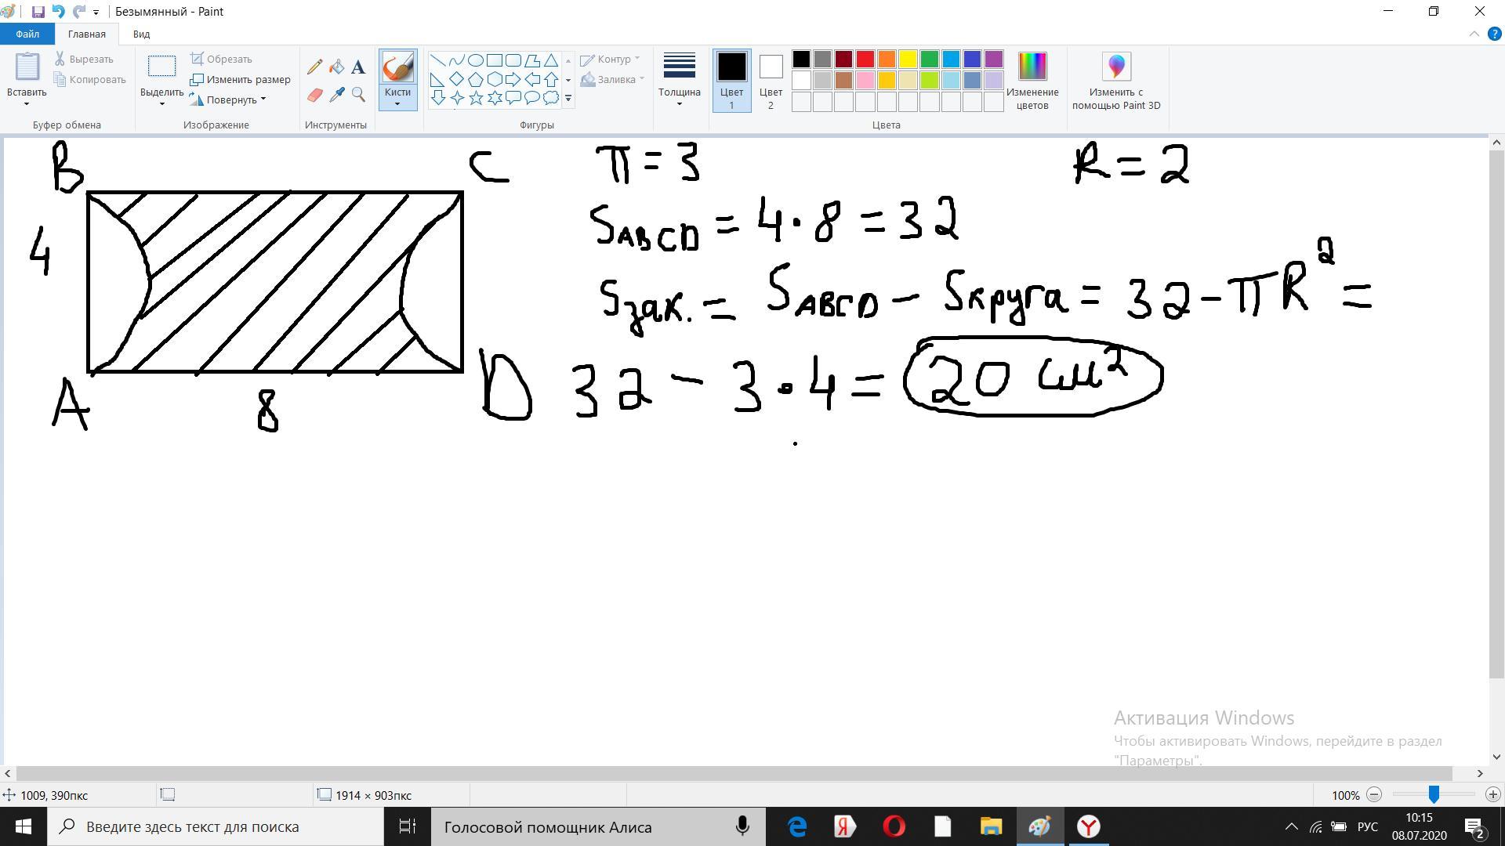Viewport: 1505px width, 846px height.
Task: Activate Color 2 selector
Action: pos(771,80)
